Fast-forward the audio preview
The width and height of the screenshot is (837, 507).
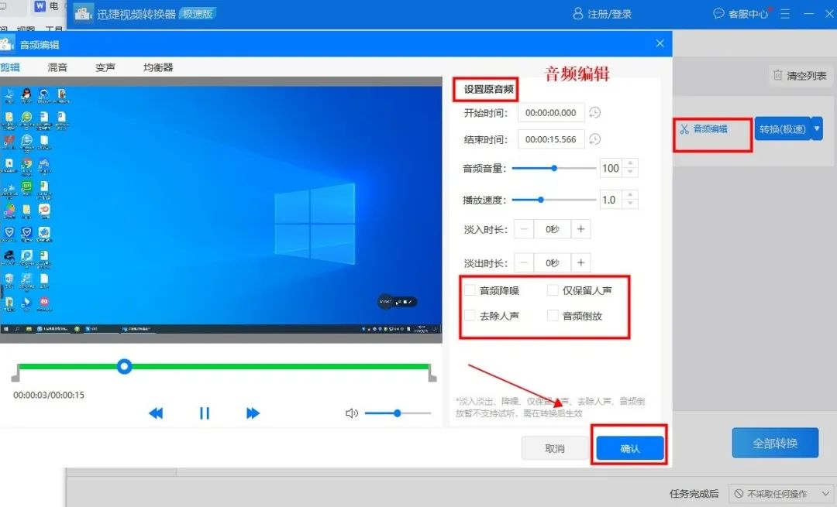[x=253, y=413]
